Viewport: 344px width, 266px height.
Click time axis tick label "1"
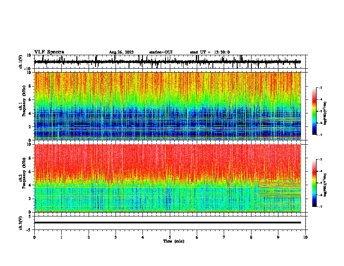61,237
